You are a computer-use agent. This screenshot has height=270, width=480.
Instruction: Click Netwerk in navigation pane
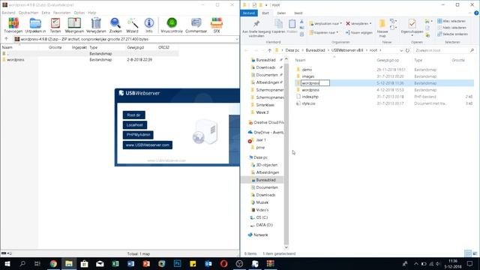pos(260,235)
